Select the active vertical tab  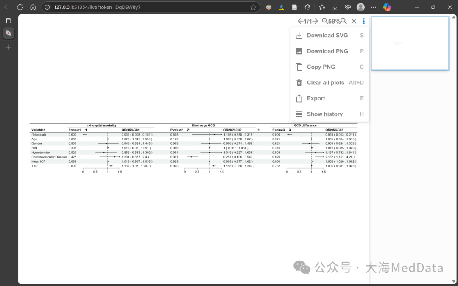8,33
